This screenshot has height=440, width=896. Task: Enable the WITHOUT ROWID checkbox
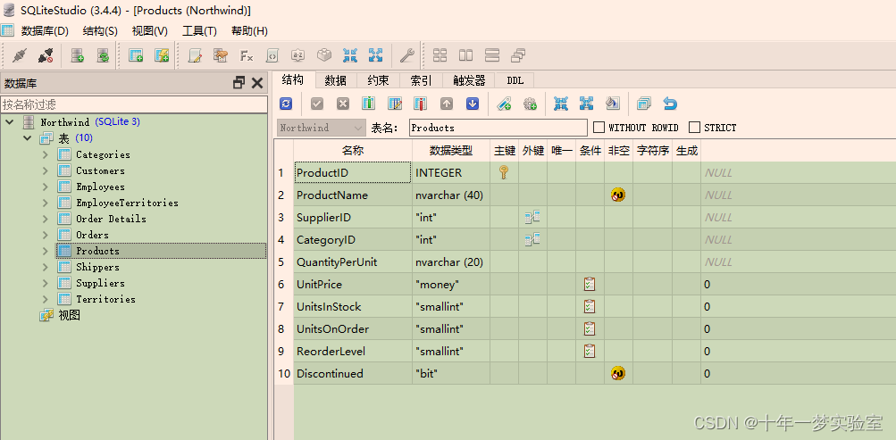599,128
